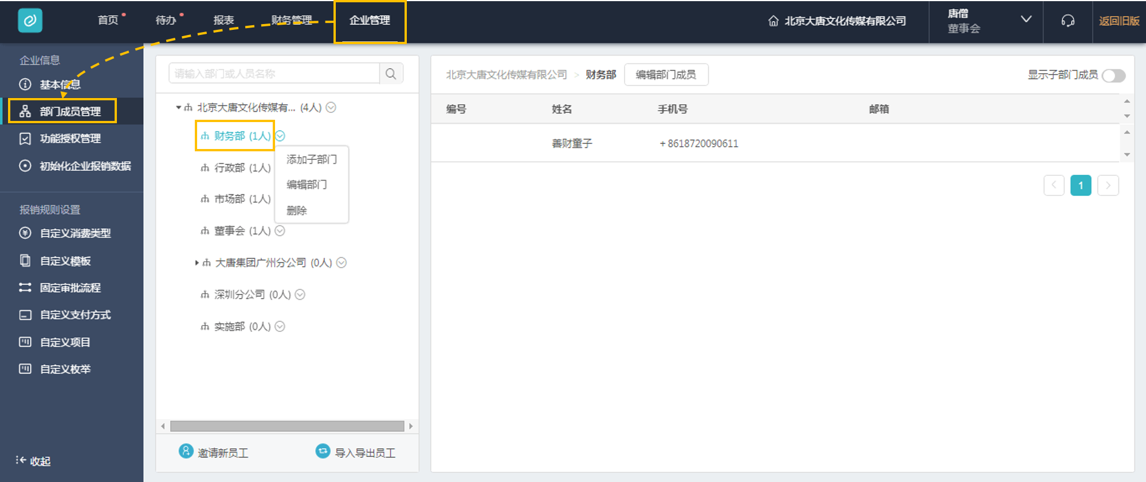Toggle 显示子部门成员 switch
The height and width of the screenshot is (482, 1146).
click(1113, 75)
